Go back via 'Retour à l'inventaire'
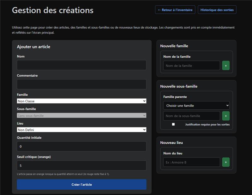Viewport: 252px width, 195px height. [175, 10]
